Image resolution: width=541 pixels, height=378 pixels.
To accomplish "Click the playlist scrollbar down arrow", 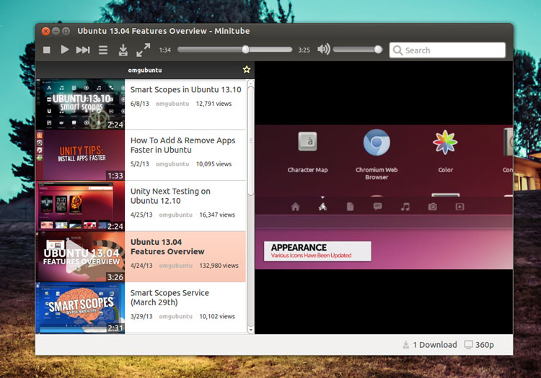I will click(251, 330).
